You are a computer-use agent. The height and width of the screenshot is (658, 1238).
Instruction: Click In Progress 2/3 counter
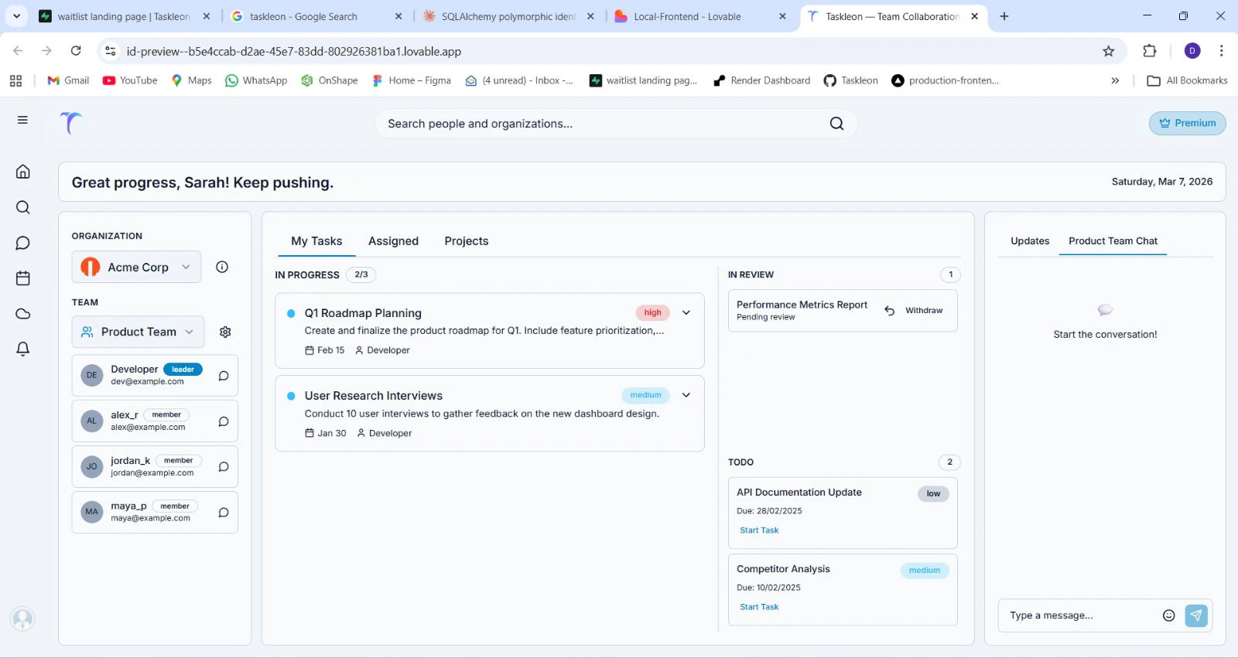[361, 274]
